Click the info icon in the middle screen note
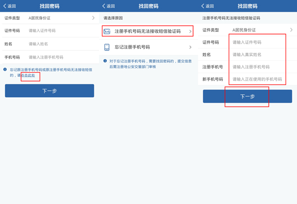The width and height of the screenshot is (297, 204). pos(104,60)
